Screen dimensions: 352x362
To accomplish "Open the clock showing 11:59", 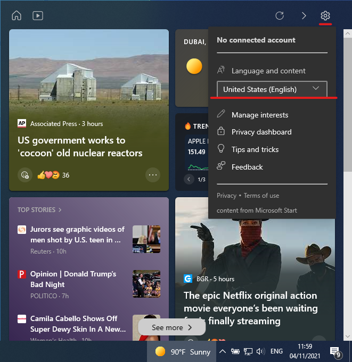I will (x=305, y=351).
